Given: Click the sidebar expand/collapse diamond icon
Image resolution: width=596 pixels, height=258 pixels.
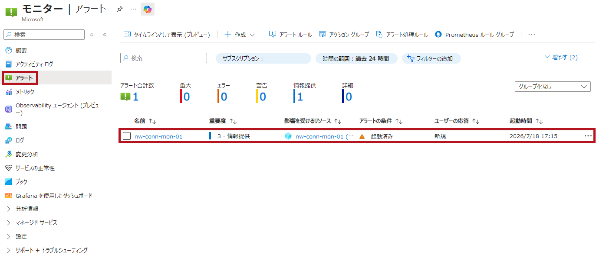Looking at the screenshot, I should click(92, 35).
